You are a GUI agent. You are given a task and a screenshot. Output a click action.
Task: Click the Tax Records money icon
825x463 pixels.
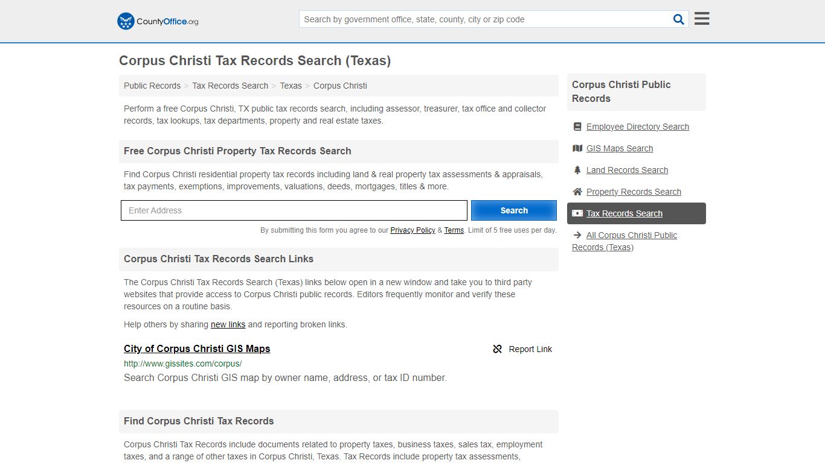pyautogui.click(x=577, y=213)
